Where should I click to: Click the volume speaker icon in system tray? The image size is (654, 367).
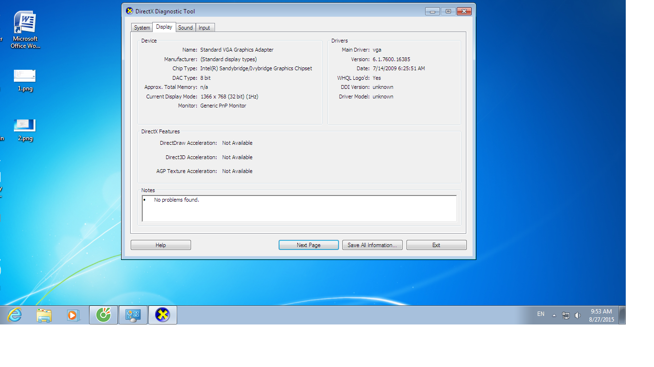[577, 315]
